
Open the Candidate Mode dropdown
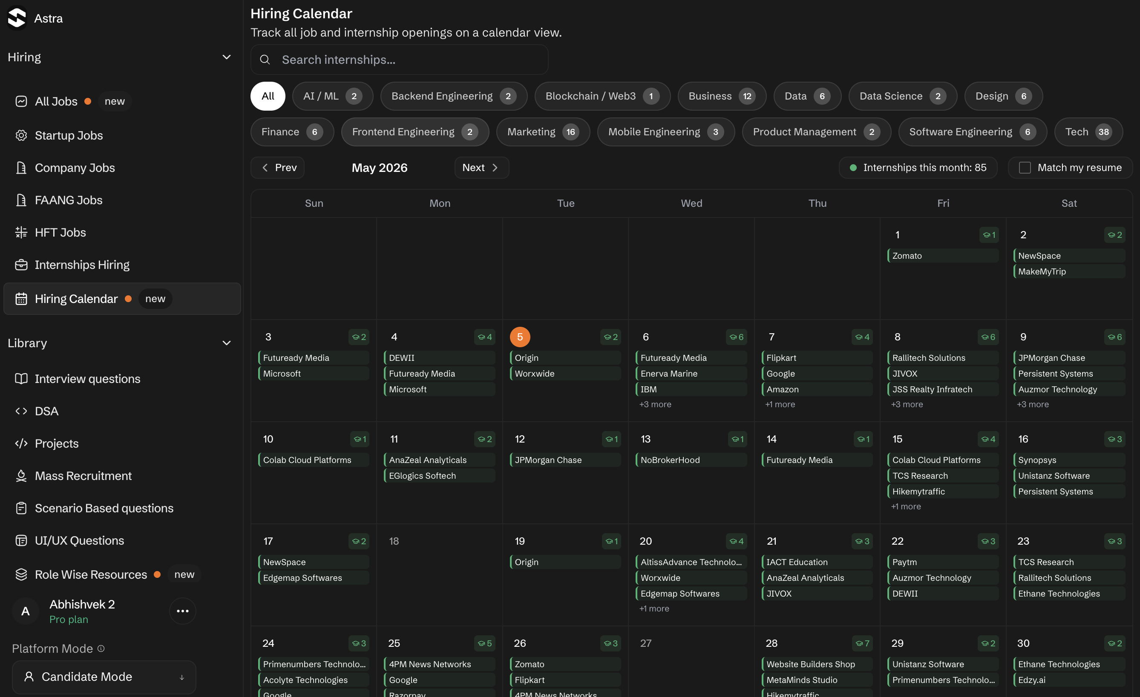(104, 677)
